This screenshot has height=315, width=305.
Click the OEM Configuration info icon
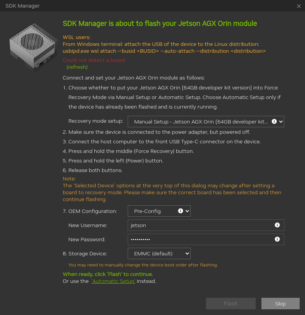180,211
